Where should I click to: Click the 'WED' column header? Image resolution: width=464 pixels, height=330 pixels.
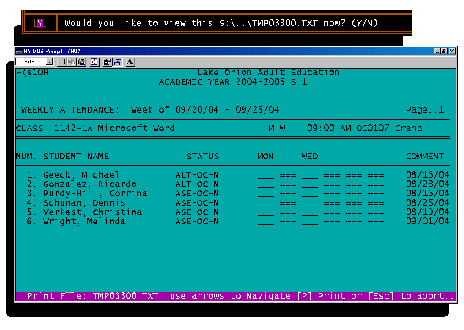tap(309, 157)
